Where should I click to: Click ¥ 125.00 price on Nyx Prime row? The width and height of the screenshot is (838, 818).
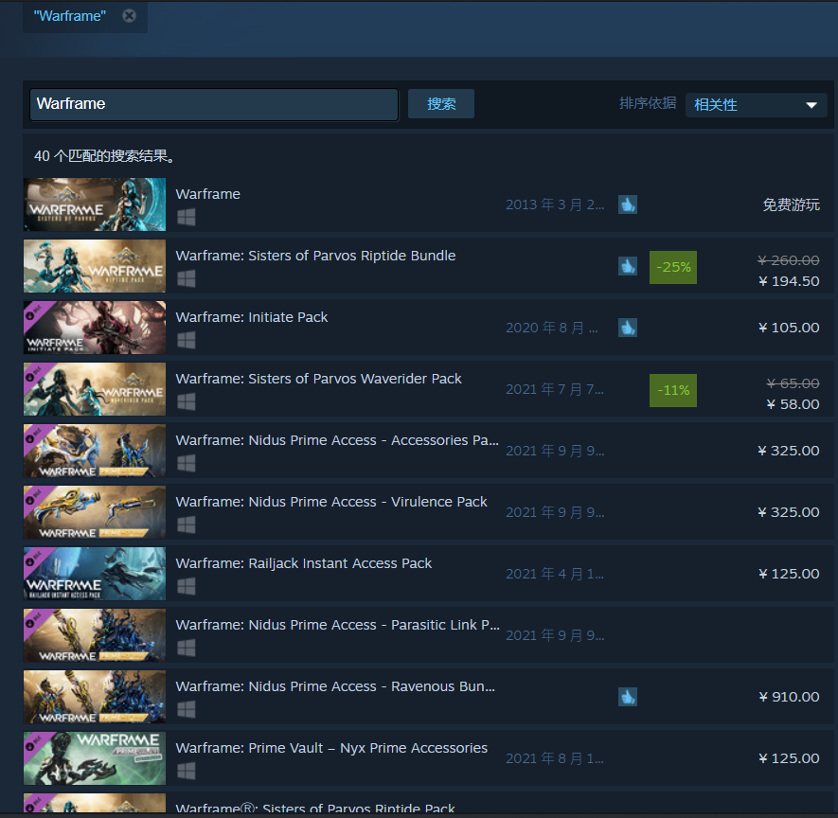coord(789,758)
